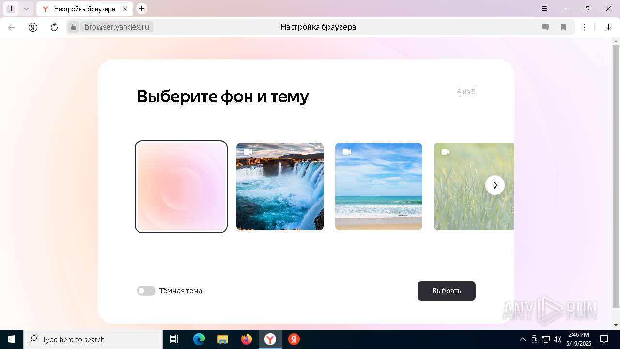The height and width of the screenshot is (349, 620).
Task: Click the Type here to search box
Action: coord(93,339)
